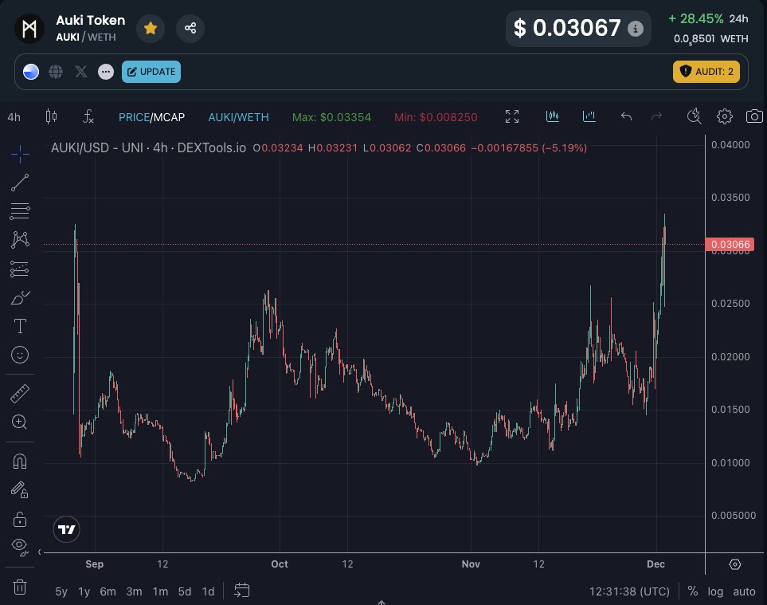This screenshot has height=605, width=767.
Task: Open the ellipsis social links menu
Action: click(x=106, y=72)
